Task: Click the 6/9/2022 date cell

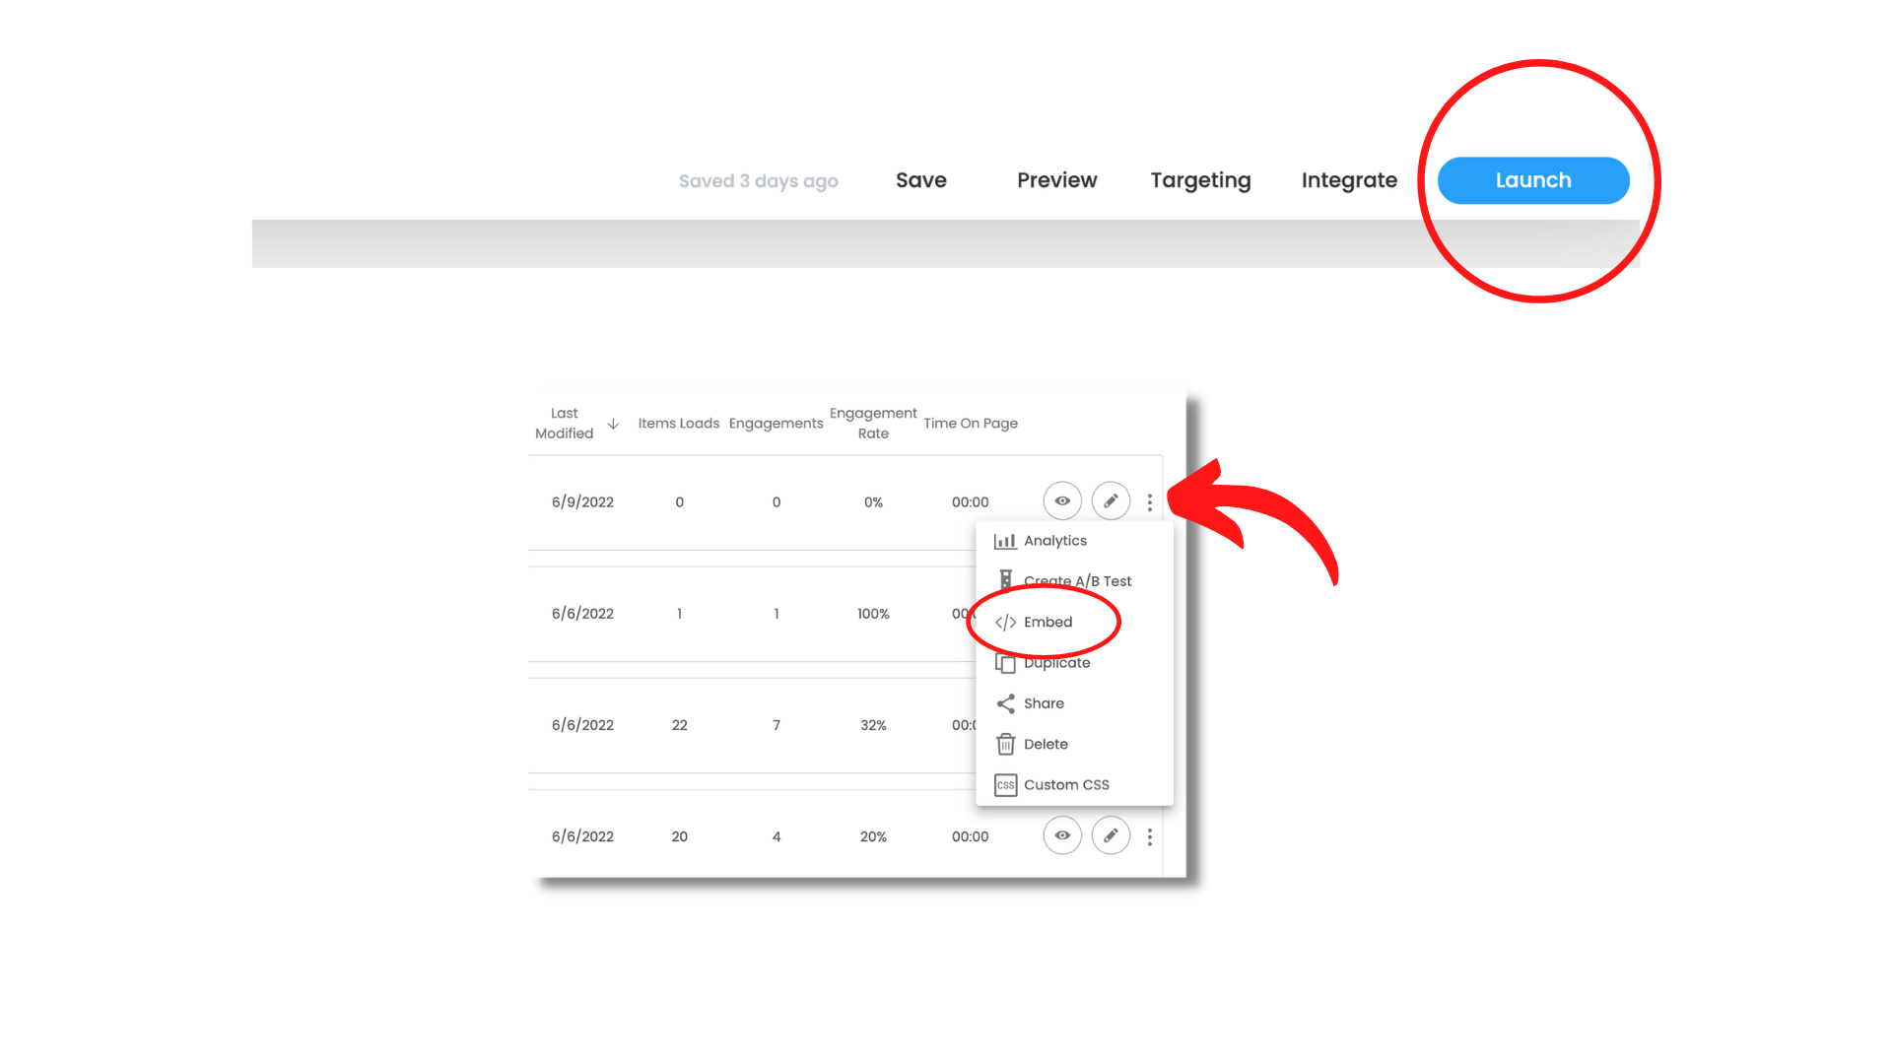Action: pos(582,502)
